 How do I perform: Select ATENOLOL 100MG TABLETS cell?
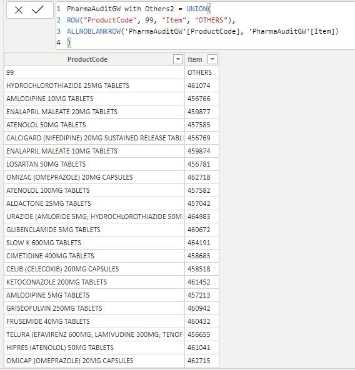tap(94, 190)
